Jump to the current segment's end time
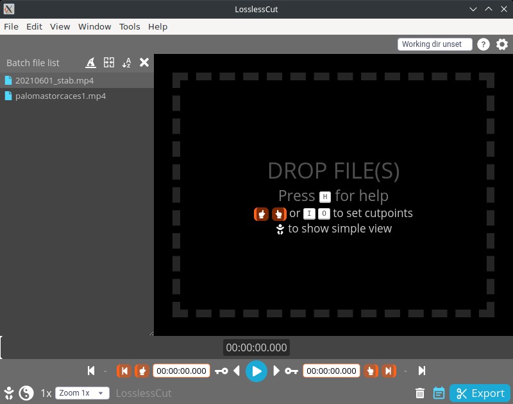 click(x=389, y=371)
